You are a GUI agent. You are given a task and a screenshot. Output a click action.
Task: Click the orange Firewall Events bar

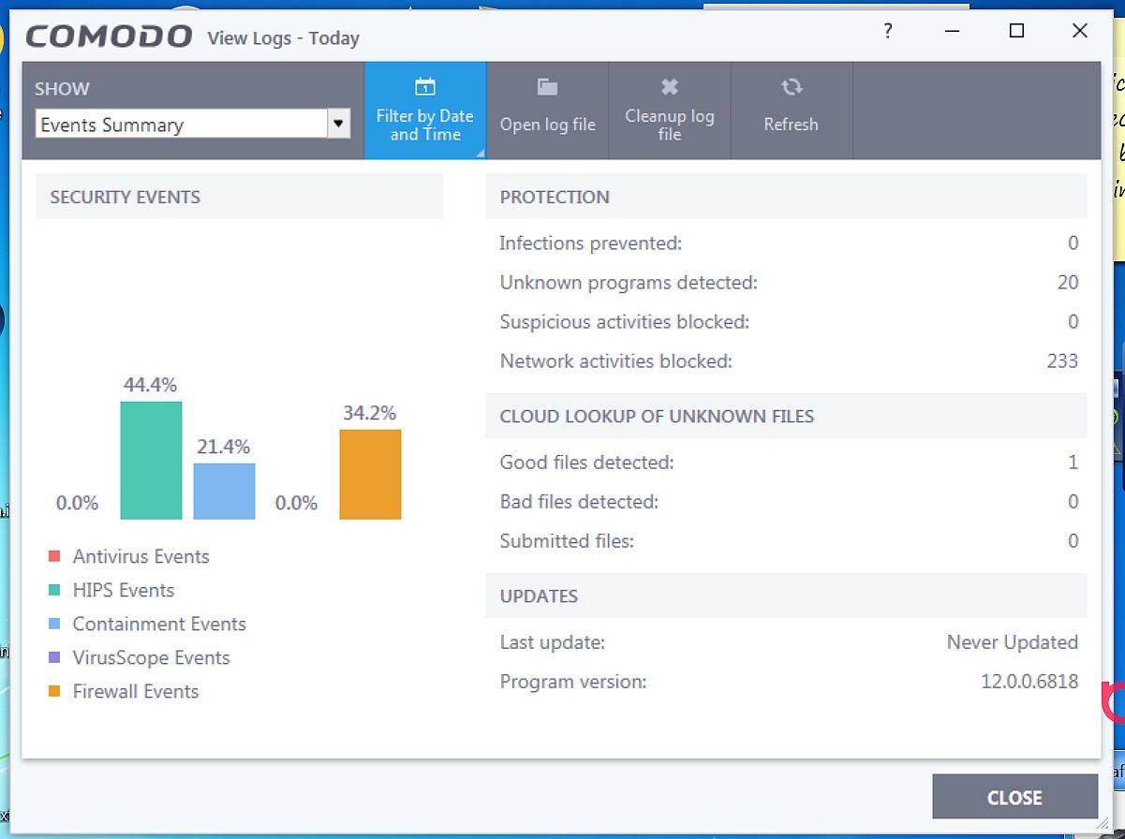(370, 475)
